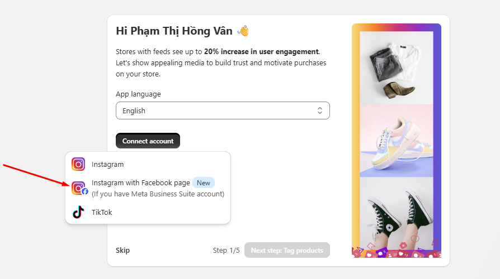Select English in the language combo box
The height and width of the screenshot is (279, 500).
tap(134, 110)
